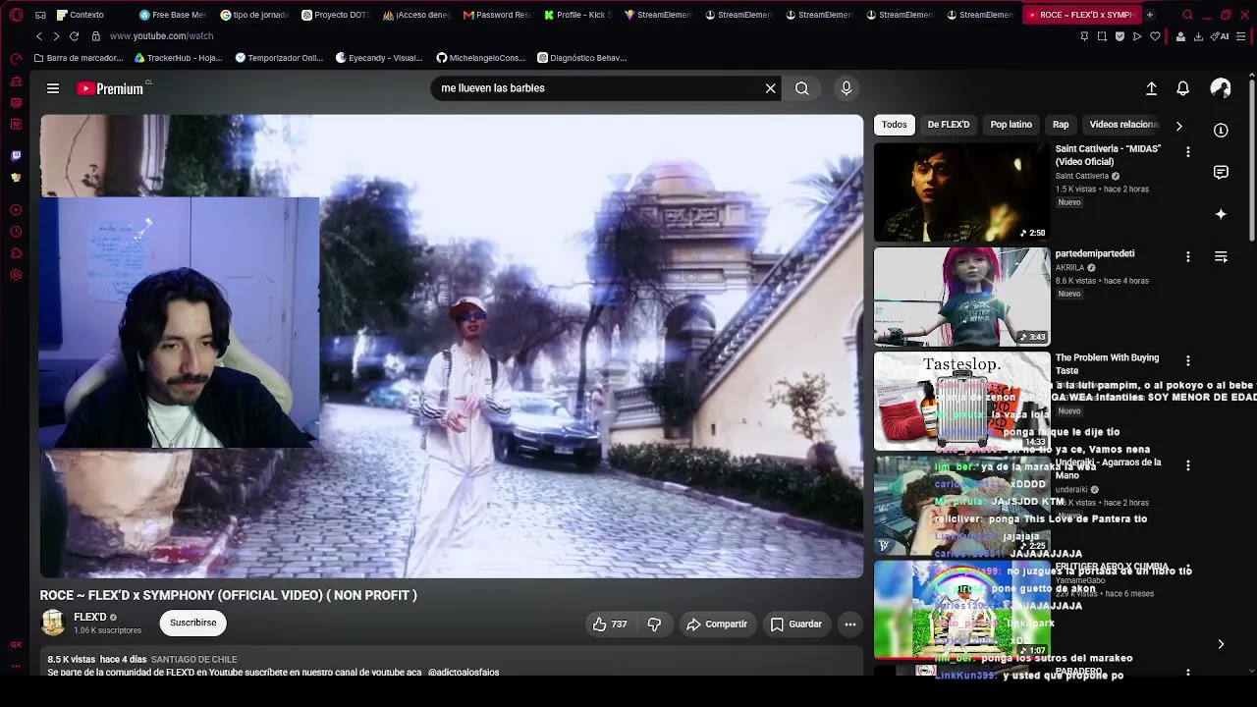The image size is (1257, 707).
Task: Save the video with Guardar
Action: pyautogui.click(x=795, y=625)
